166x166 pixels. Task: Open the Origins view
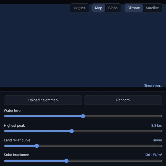(79, 8)
